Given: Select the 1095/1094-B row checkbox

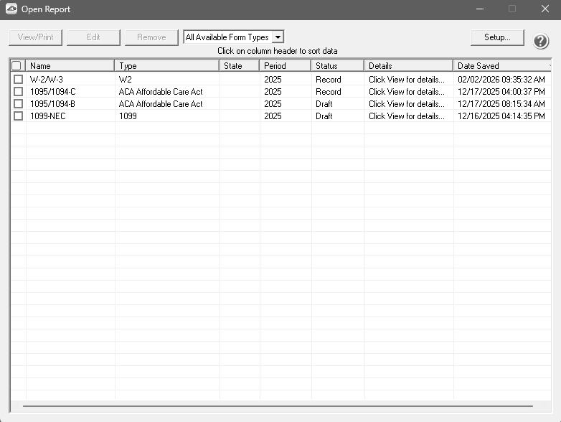Looking at the screenshot, I should [18, 104].
